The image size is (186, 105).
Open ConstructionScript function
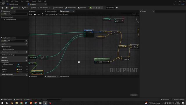coord(8,55)
